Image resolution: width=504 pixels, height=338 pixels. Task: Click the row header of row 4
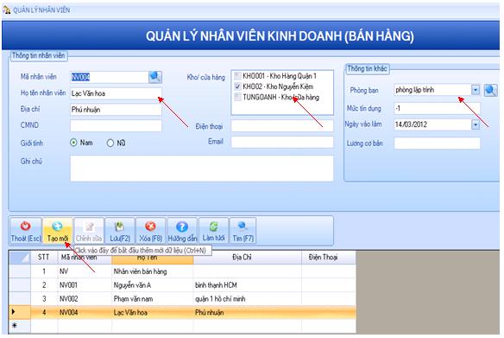click(x=20, y=313)
